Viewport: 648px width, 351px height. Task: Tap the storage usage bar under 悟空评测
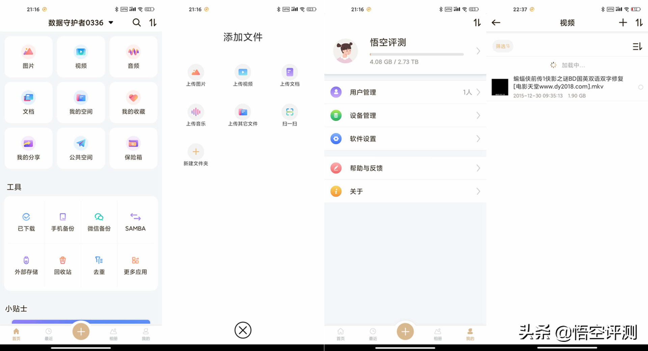point(417,54)
